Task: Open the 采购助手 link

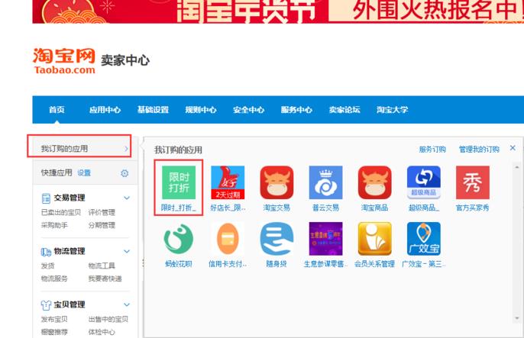Action: [54, 225]
